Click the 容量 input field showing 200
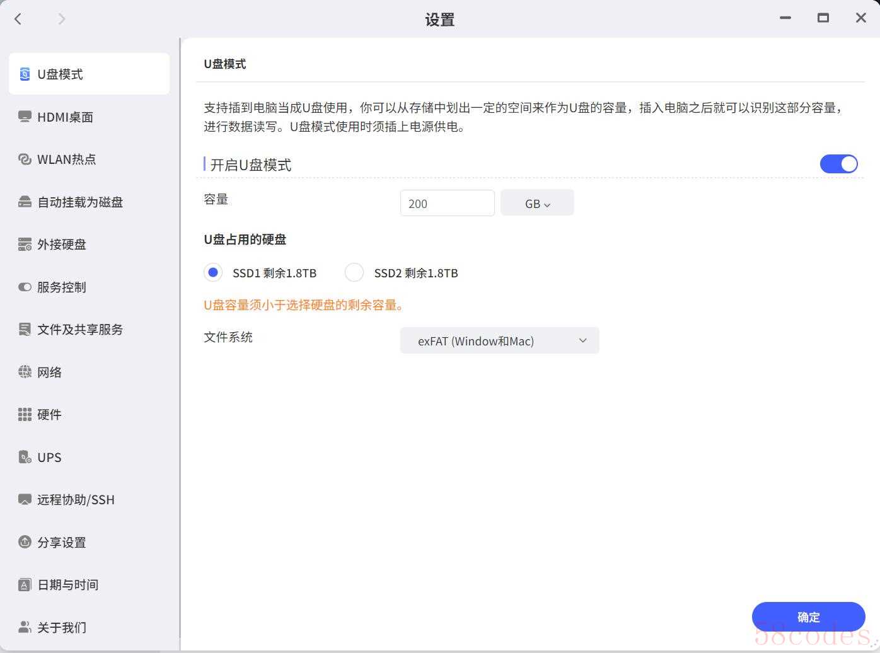 pos(447,204)
